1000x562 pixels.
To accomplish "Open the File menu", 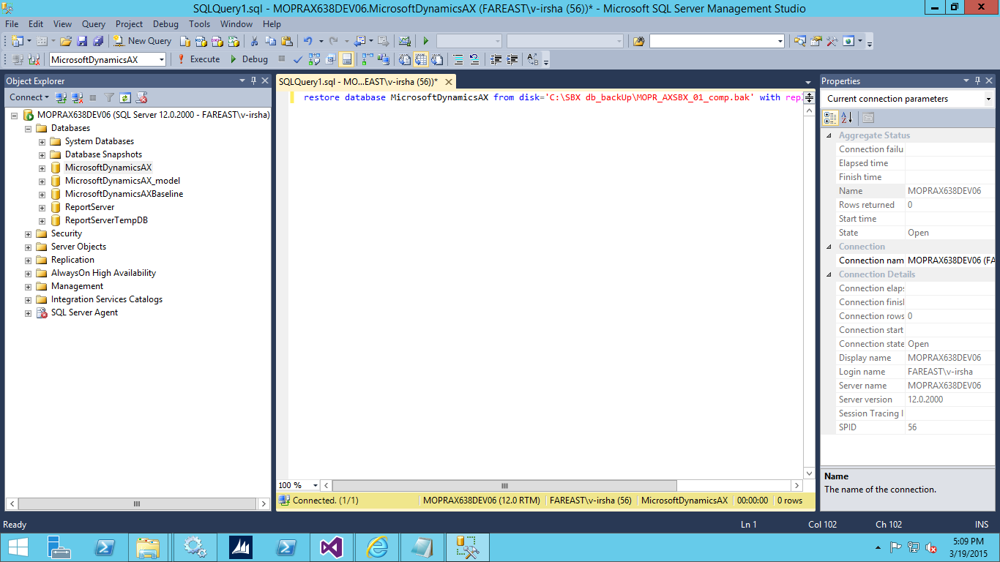I will pos(12,24).
